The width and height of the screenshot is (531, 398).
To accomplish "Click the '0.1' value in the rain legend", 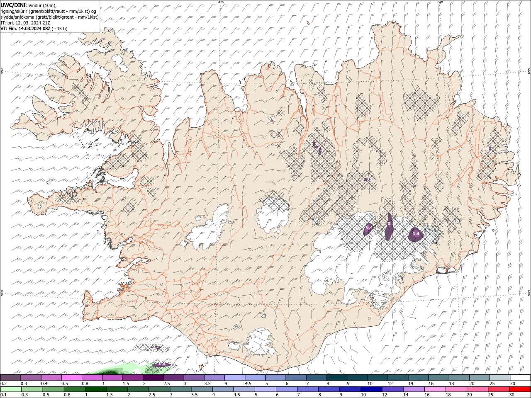I will click(4, 395).
